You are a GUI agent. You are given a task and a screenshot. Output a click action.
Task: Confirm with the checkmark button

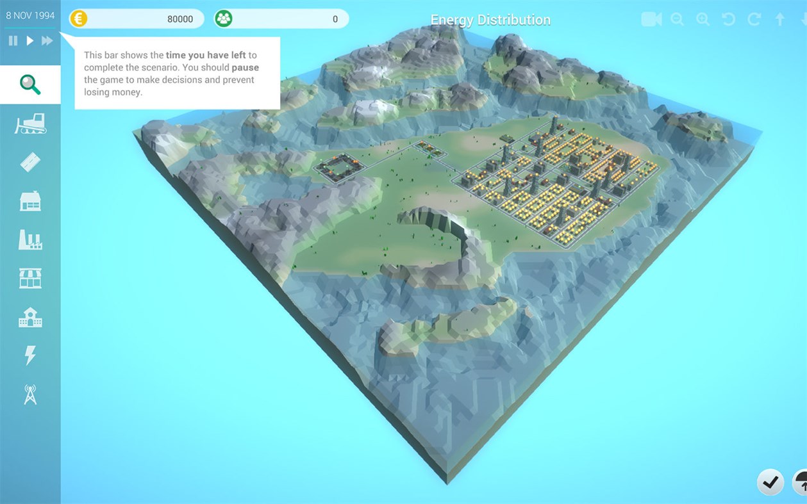pos(770,482)
